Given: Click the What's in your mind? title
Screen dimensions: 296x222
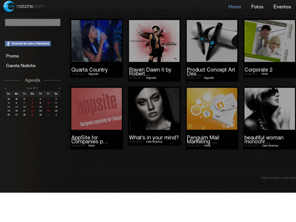Looking at the screenshot, I should tap(154, 138).
